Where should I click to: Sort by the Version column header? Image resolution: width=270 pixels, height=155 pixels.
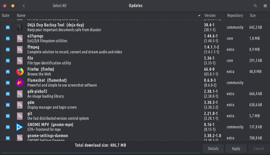210,16
